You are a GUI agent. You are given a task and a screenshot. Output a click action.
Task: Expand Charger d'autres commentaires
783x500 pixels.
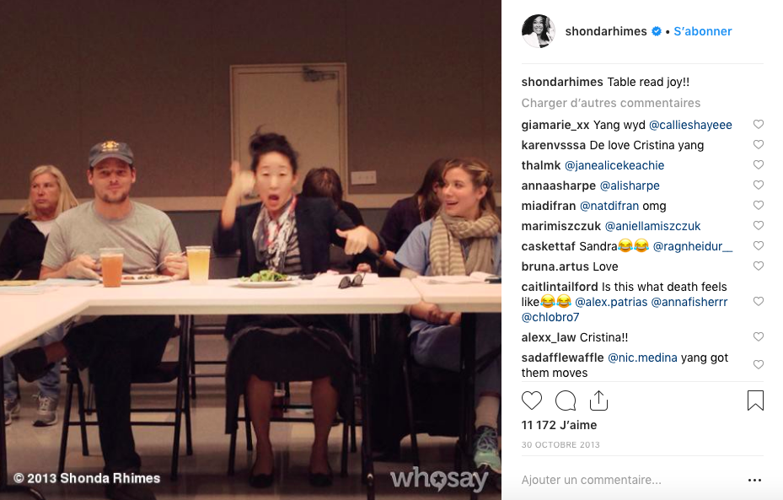pos(611,103)
